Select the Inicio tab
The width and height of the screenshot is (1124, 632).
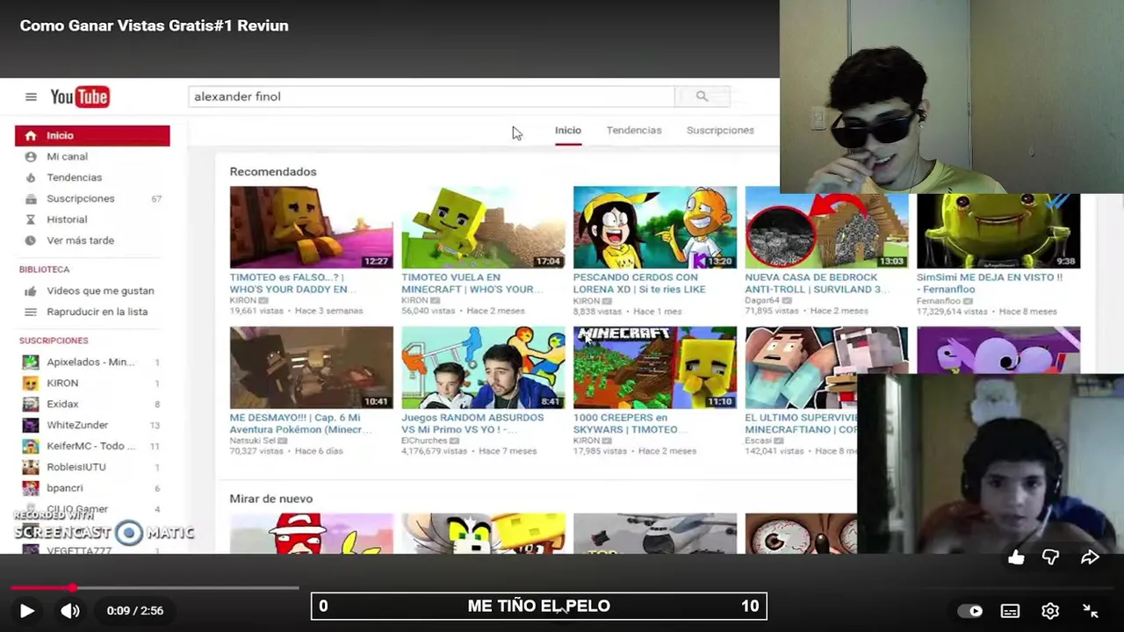(568, 130)
